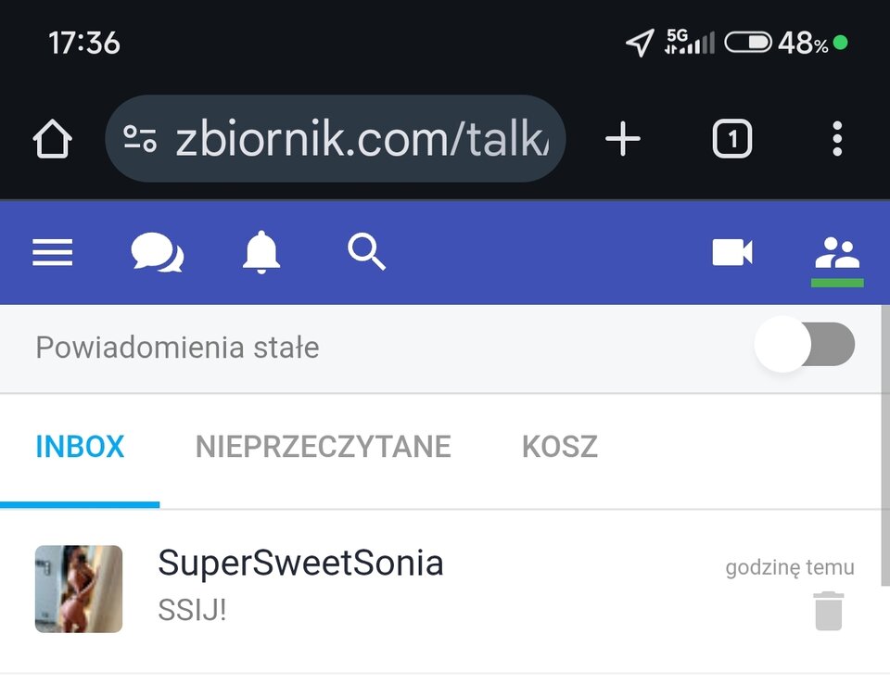
Task: Open the video camera section
Action: [x=732, y=252]
